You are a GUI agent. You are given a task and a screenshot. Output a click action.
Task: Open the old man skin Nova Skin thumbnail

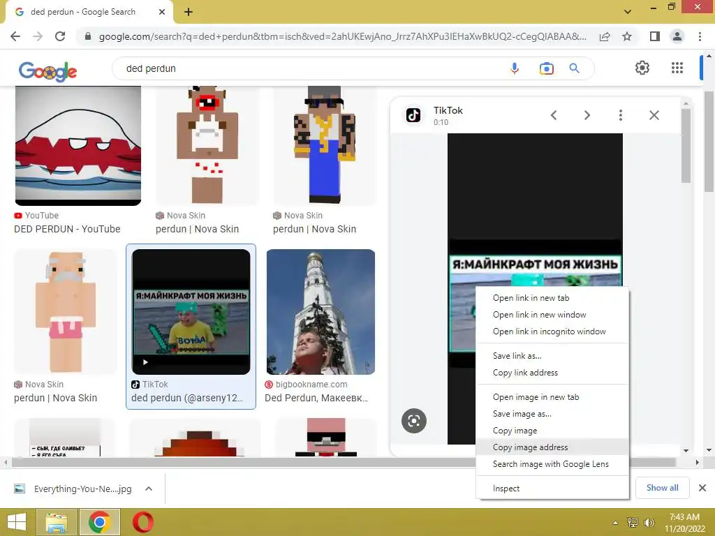point(66,312)
